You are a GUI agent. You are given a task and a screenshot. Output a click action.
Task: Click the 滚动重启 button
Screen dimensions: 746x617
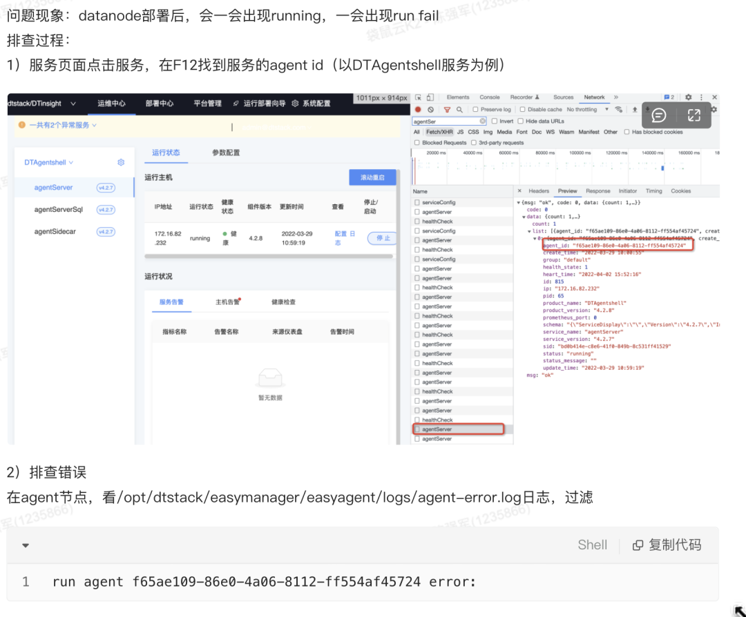[372, 177]
